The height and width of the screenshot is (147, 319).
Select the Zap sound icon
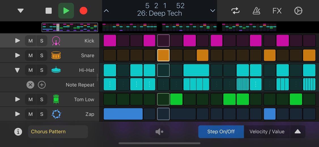pos(56,114)
